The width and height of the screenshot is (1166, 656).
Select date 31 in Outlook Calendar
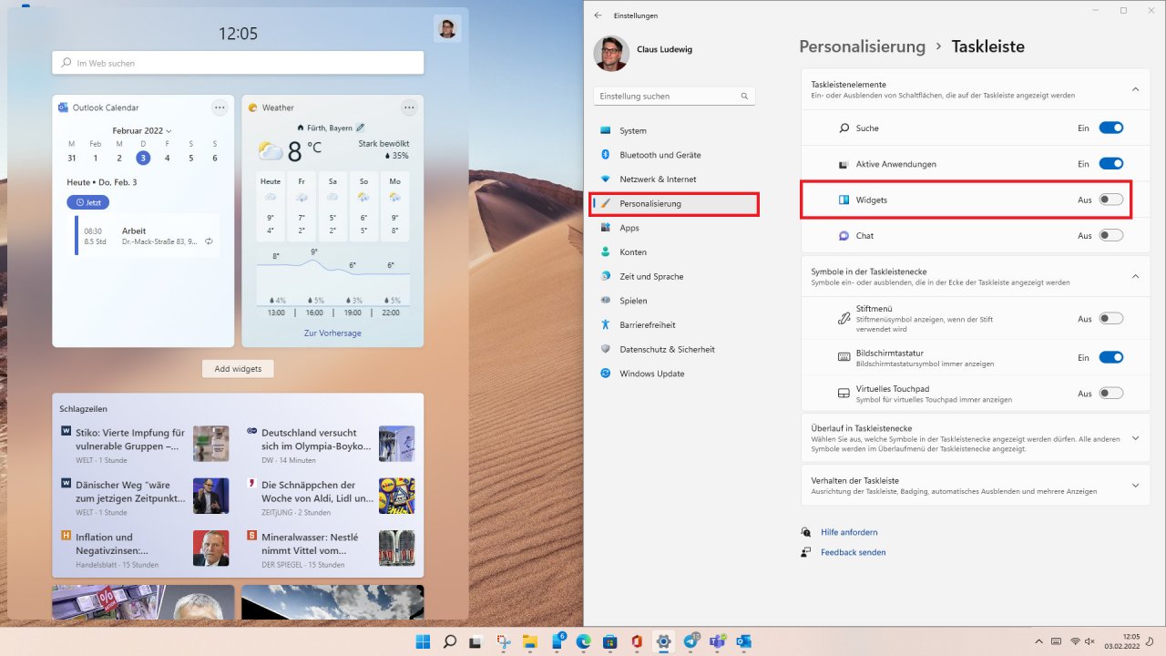(72, 158)
